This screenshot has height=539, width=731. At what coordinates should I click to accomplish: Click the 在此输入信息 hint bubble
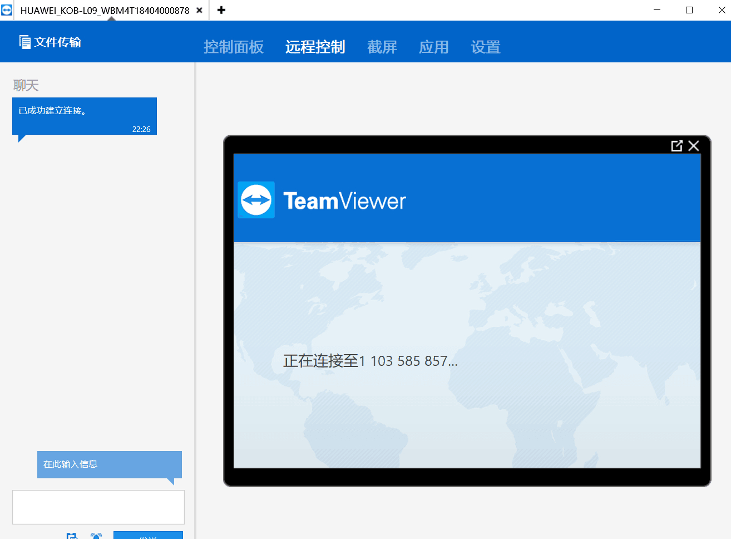(110, 464)
